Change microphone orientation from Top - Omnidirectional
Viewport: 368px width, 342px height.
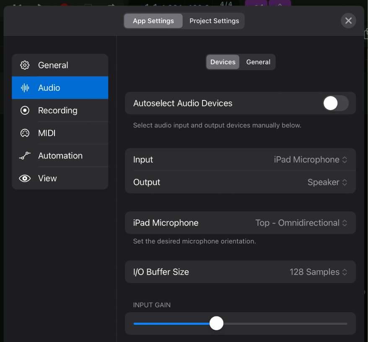coord(301,223)
